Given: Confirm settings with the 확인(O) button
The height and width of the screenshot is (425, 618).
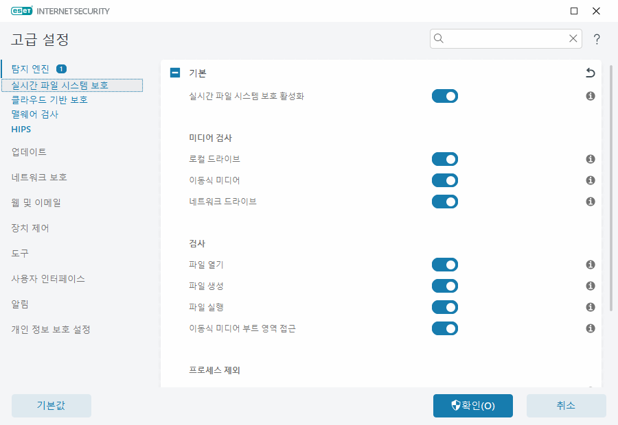Looking at the screenshot, I should [x=472, y=405].
